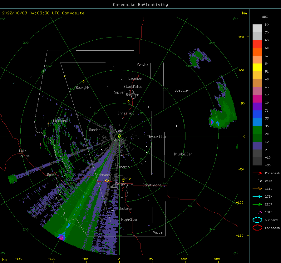This screenshot has height=263, width=281.
Task: Click the RedDeer city label
Action: (132, 95)
